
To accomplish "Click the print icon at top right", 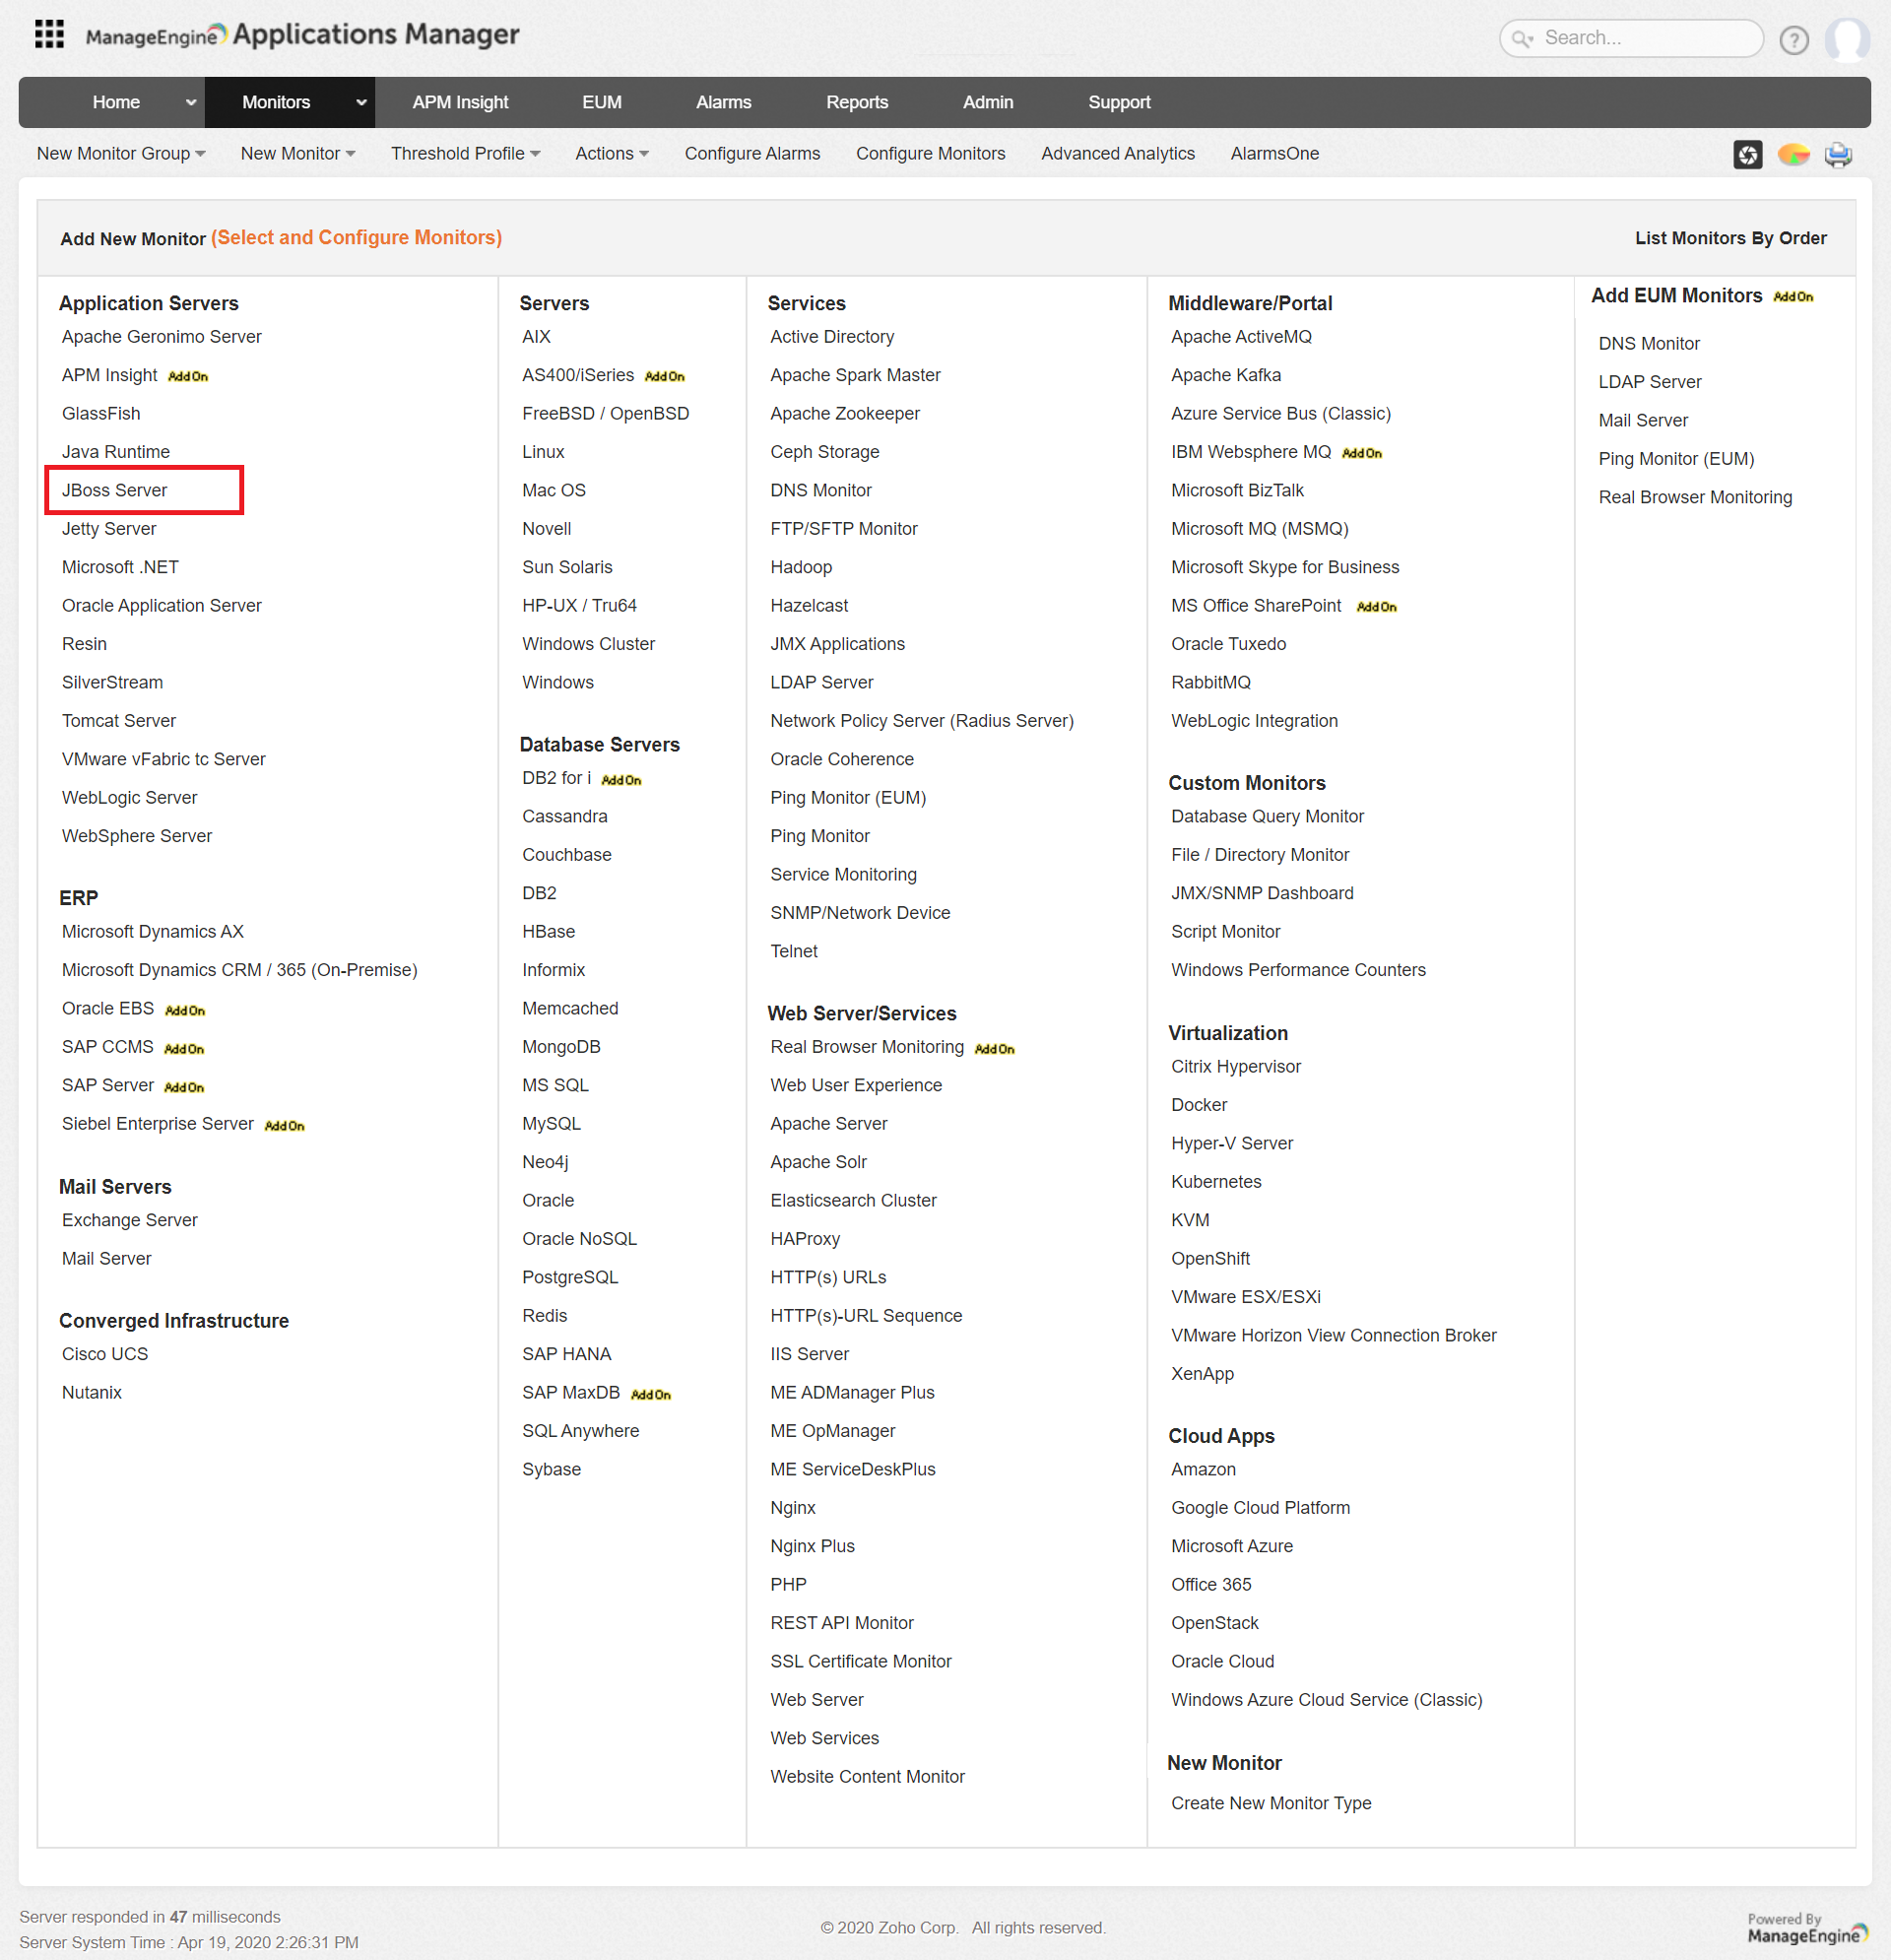I will [1838, 154].
